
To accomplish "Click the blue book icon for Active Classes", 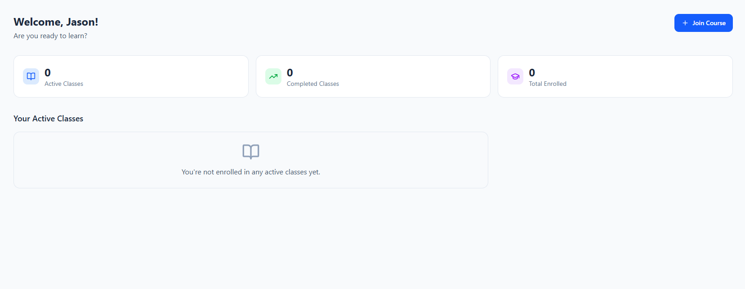I will (31, 76).
